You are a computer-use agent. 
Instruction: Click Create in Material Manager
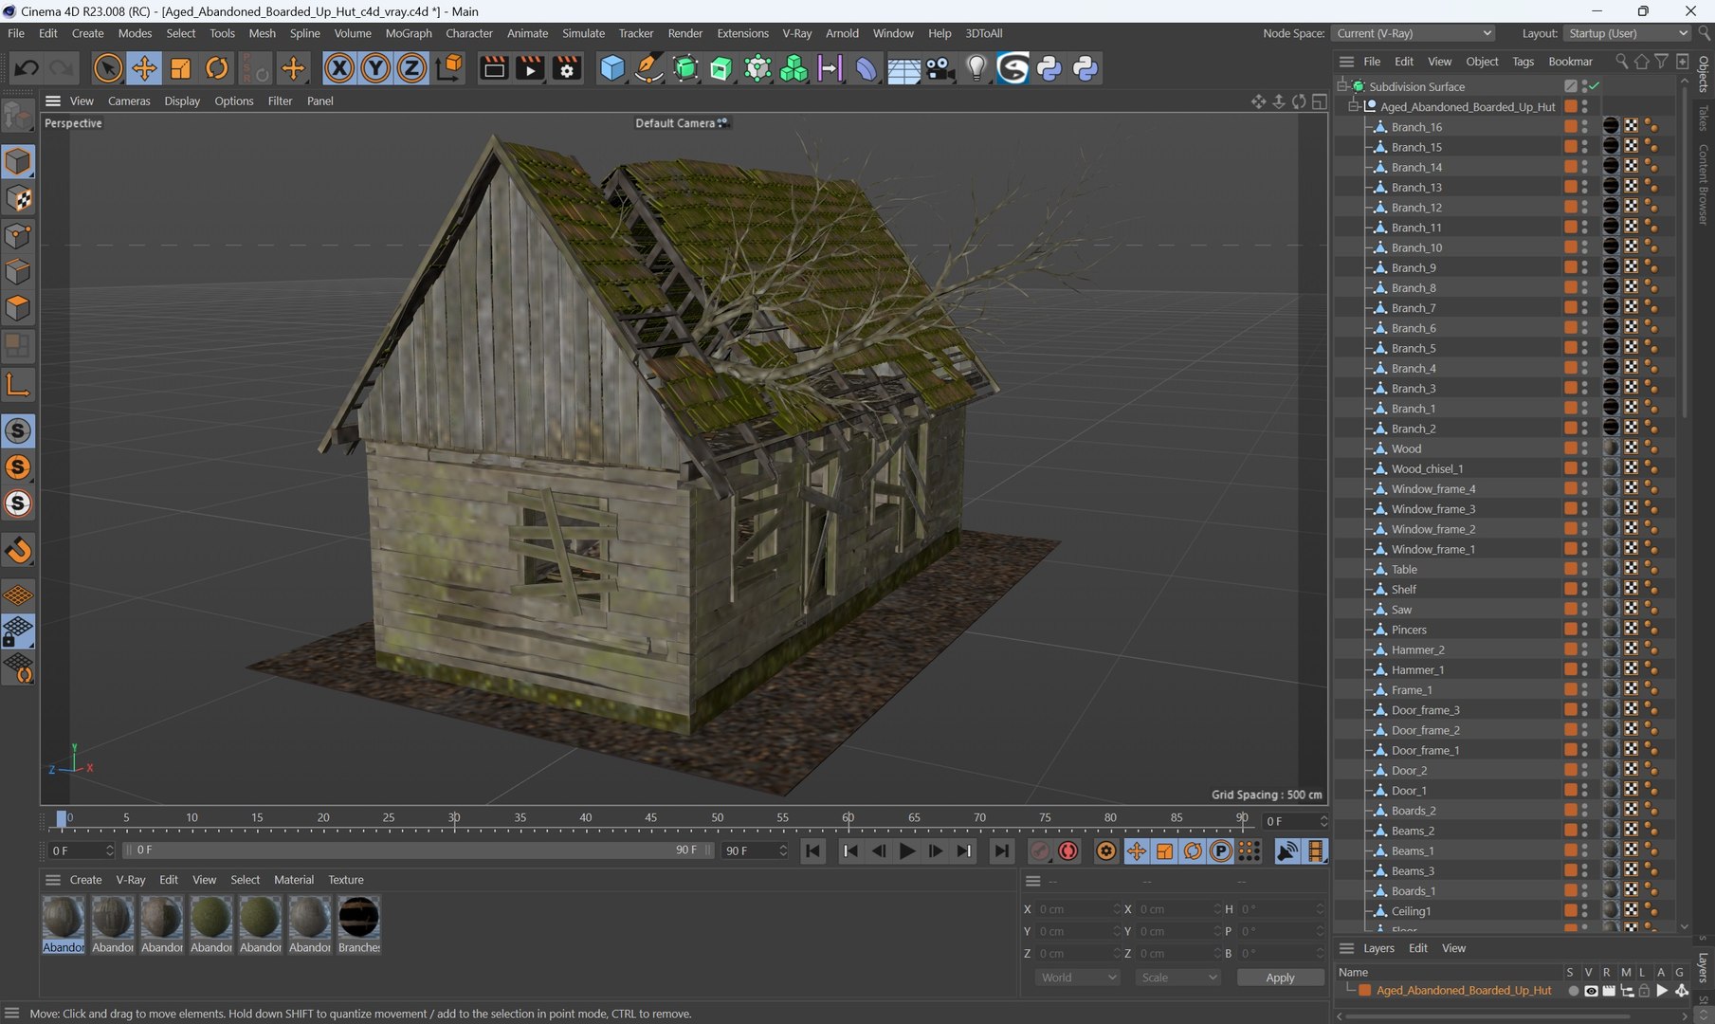point(85,880)
